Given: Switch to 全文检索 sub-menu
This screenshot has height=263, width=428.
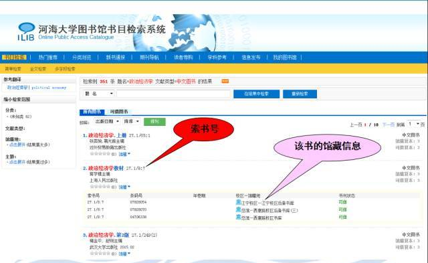Looking at the screenshot, I should 38,69.
